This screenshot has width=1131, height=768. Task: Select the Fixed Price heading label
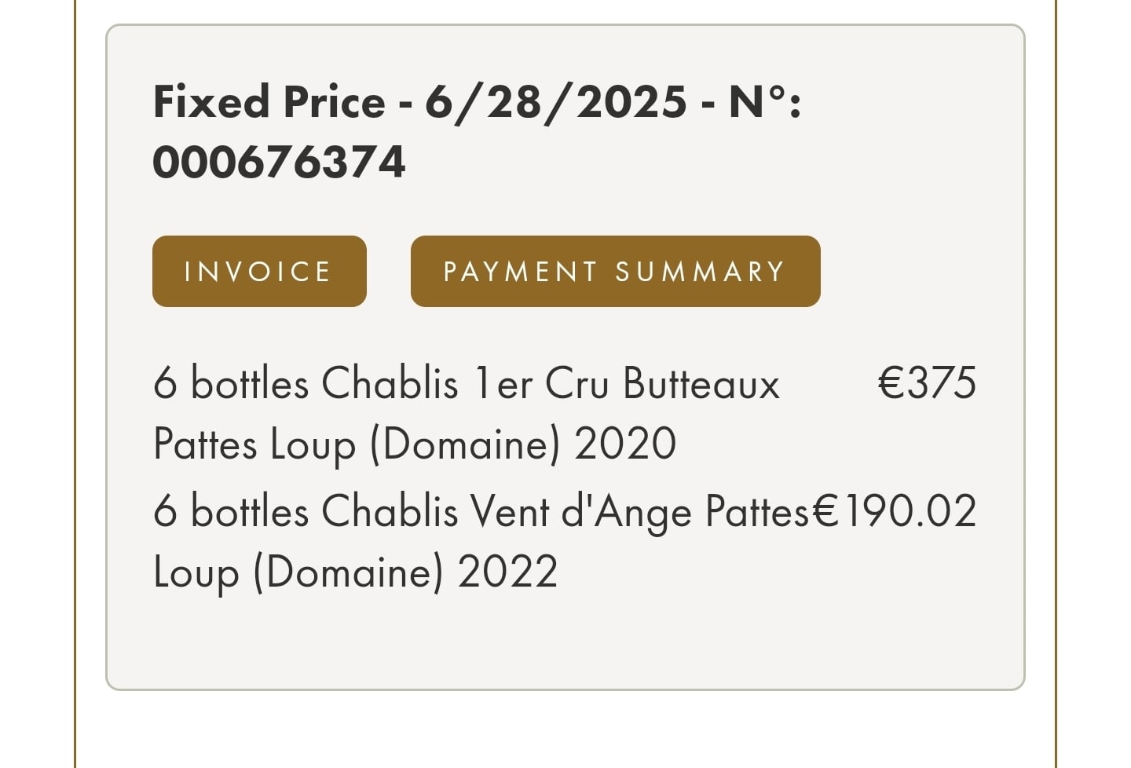(269, 102)
